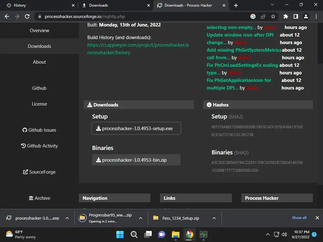Click the Links footer heading
Viewport: 323px width, 242px height.
196,198
